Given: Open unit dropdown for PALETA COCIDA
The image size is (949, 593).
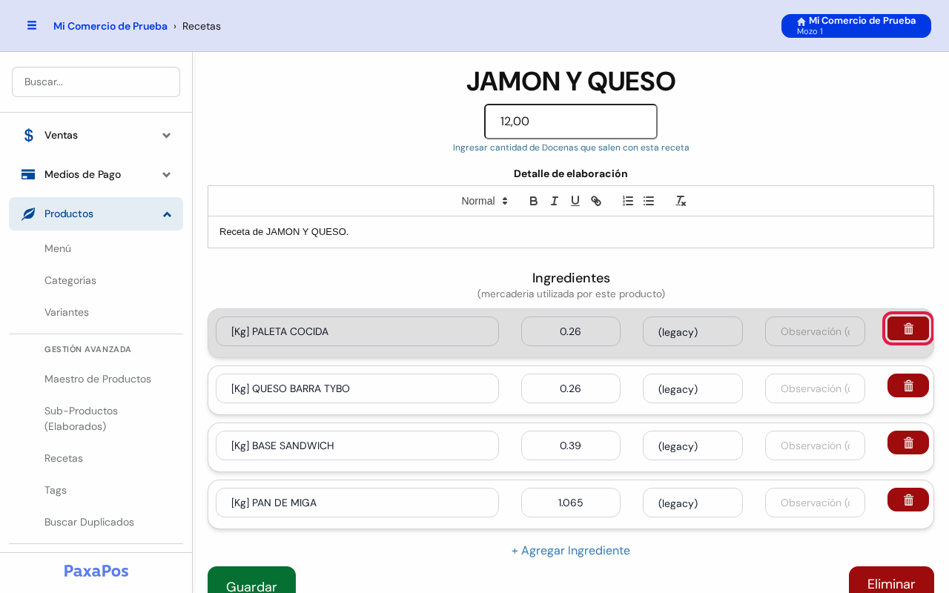Looking at the screenshot, I should point(692,331).
